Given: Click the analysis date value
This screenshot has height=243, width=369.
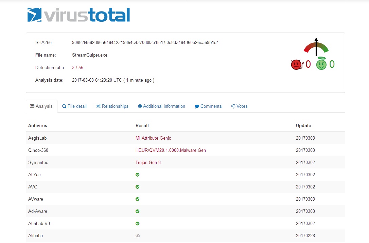Looking at the screenshot, I should (113, 80).
